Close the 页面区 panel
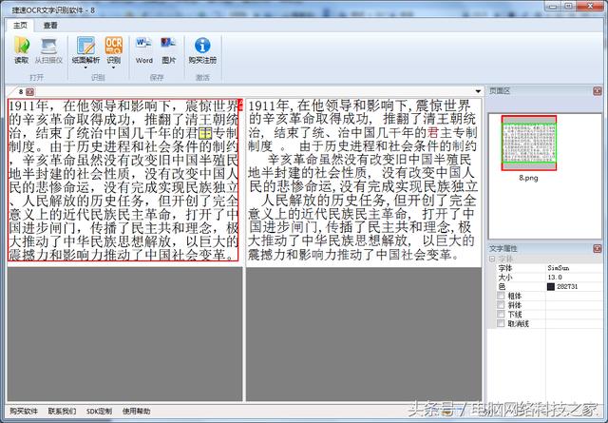Image resolution: width=608 pixels, height=423 pixels. 599,90
